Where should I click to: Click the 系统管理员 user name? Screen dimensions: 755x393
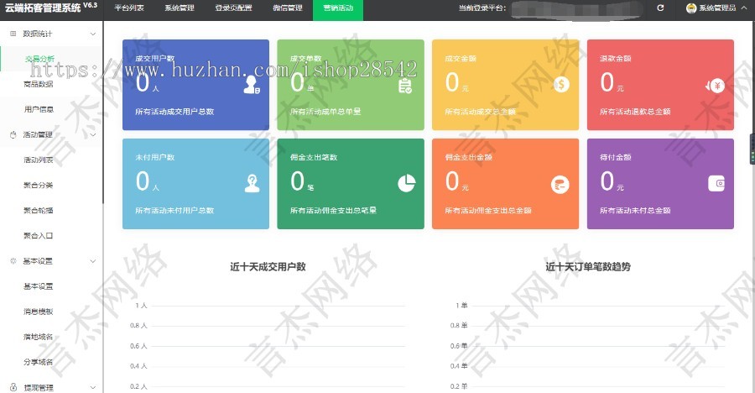[x=717, y=8]
